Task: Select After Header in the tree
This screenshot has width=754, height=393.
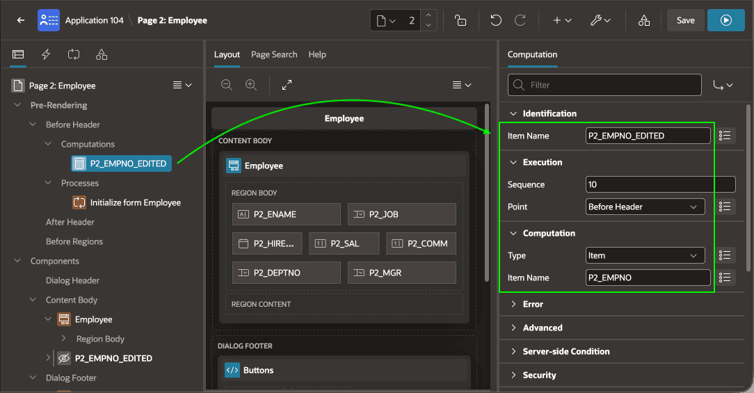Action: pos(70,222)
